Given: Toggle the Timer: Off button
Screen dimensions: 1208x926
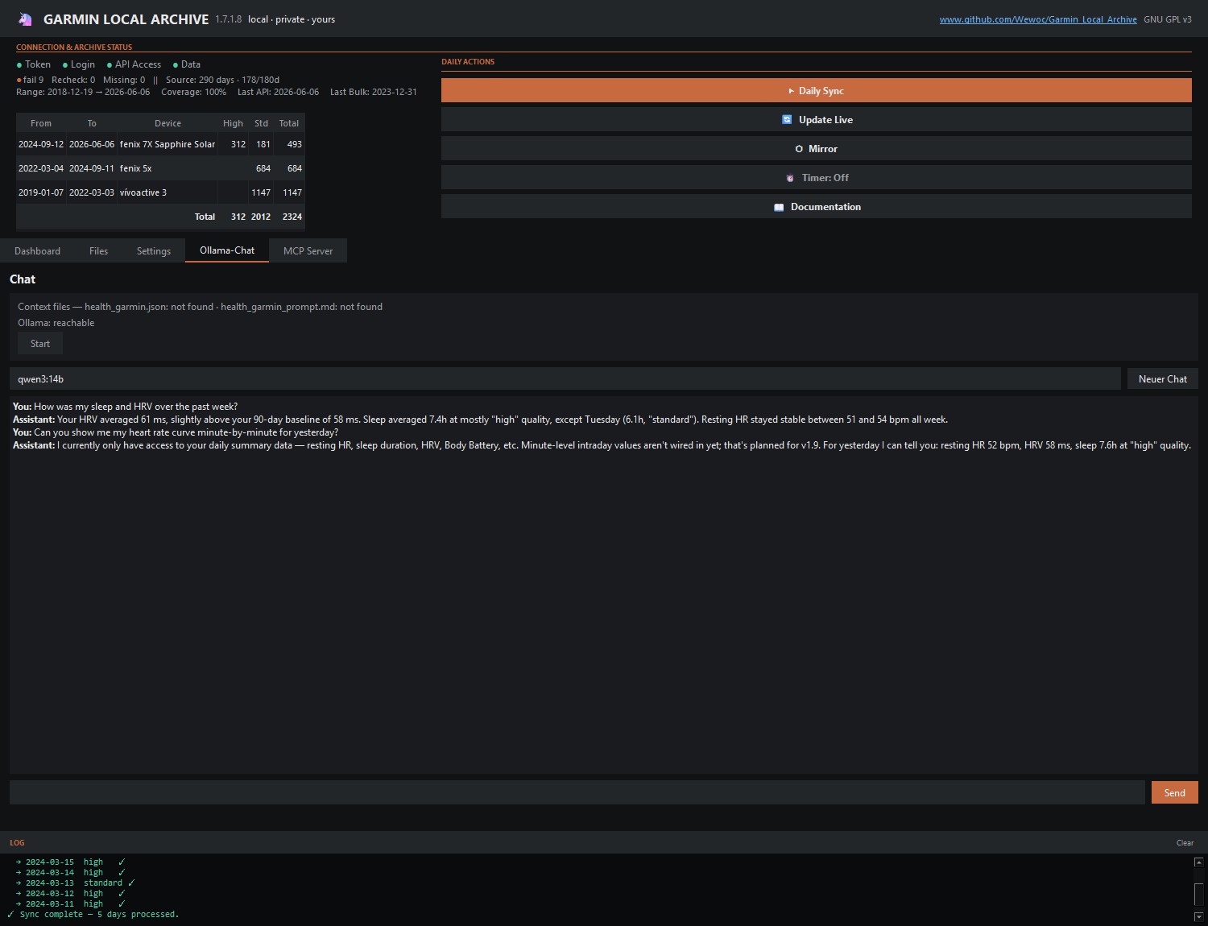Looking at the screenshot, I should point(816,177).
